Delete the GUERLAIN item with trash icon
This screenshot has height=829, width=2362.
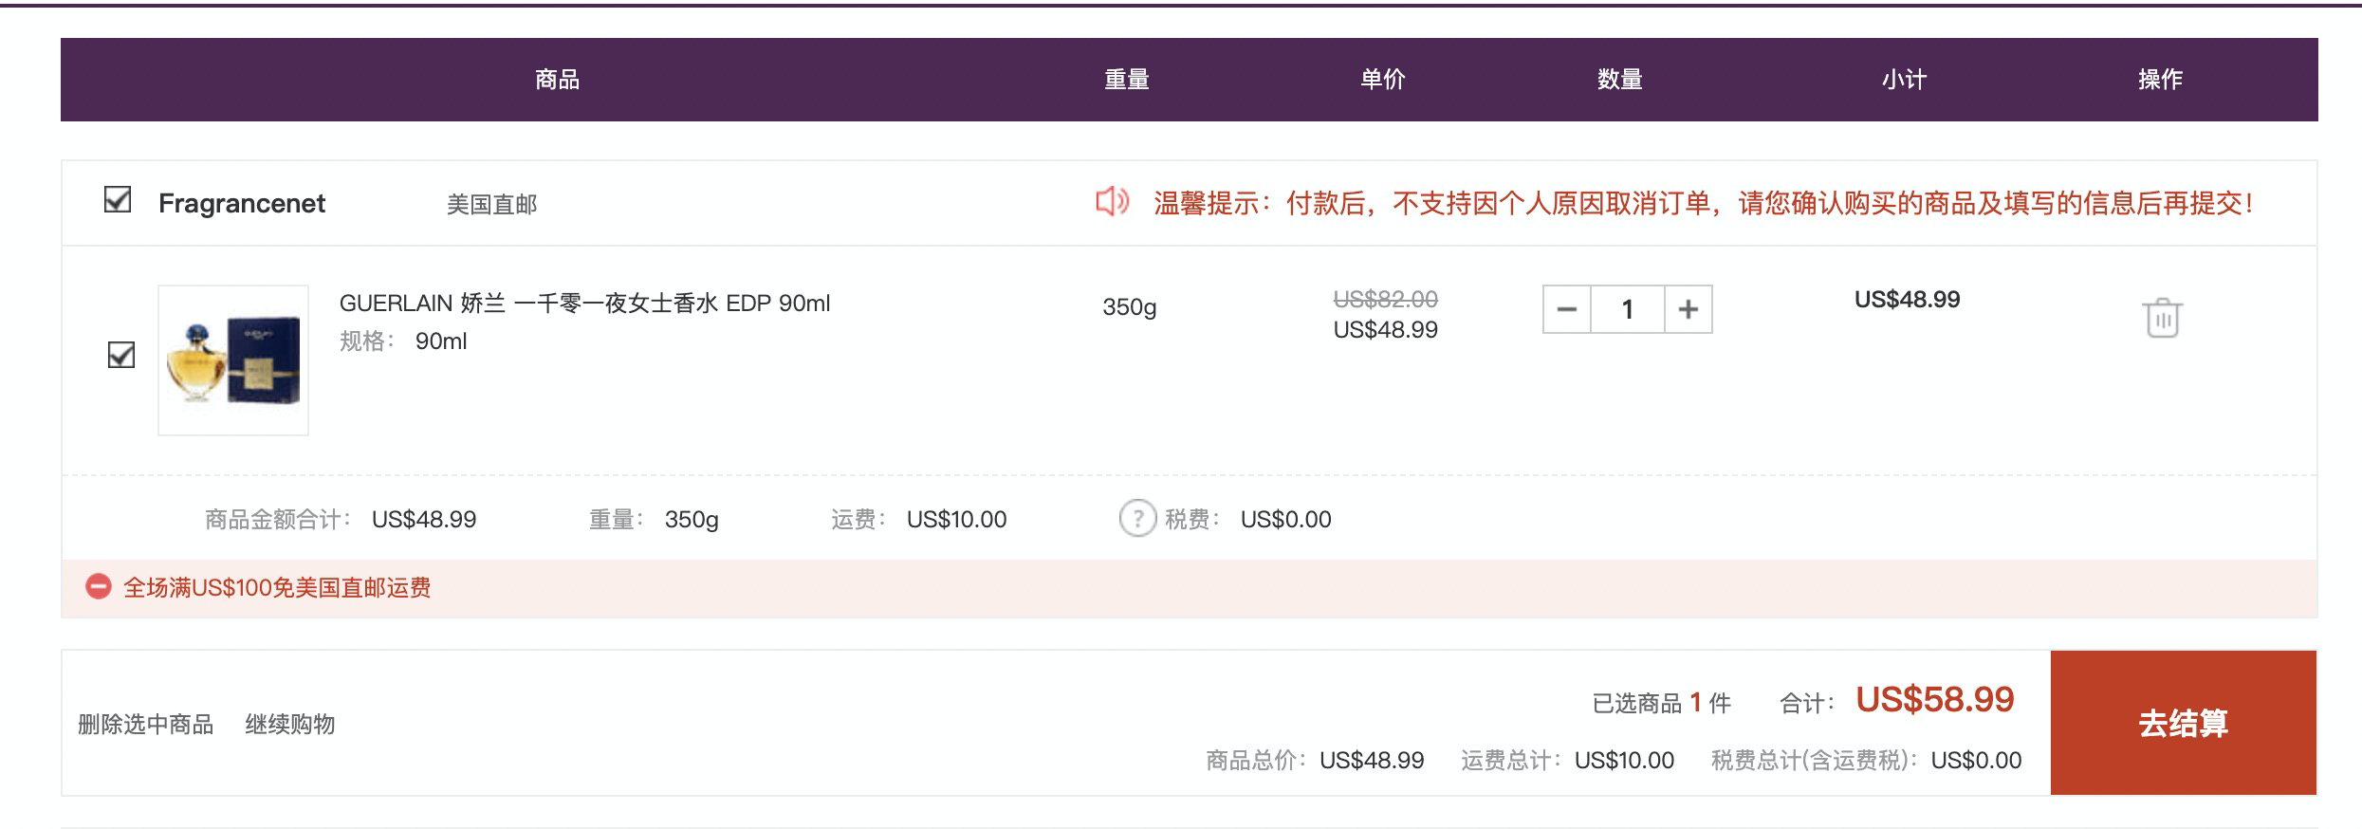2162,318
